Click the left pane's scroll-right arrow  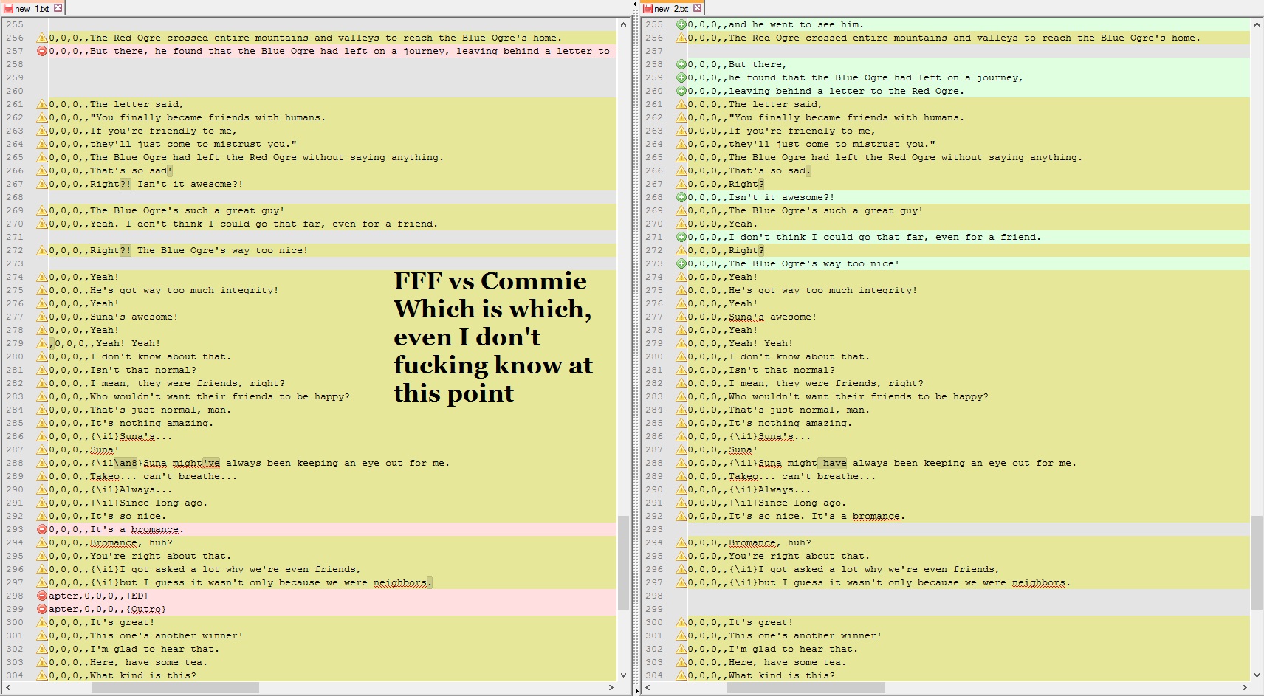click(x=611, y=687)
